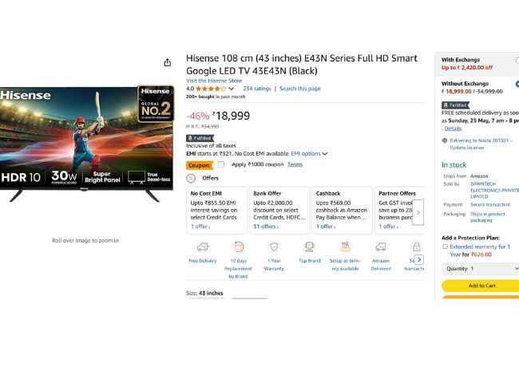Click the Amazon Delivered icon
This screenshot has width=519, height=383.
pos(381,247)
